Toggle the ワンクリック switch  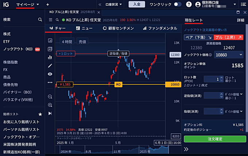[x=178, y=4]
